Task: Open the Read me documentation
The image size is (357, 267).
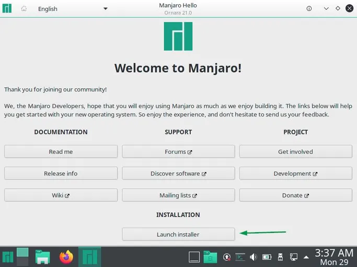Action: (61, 152)
